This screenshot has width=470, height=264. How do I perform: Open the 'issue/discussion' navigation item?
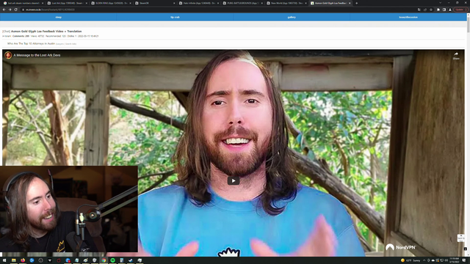[x=408, y=17]
